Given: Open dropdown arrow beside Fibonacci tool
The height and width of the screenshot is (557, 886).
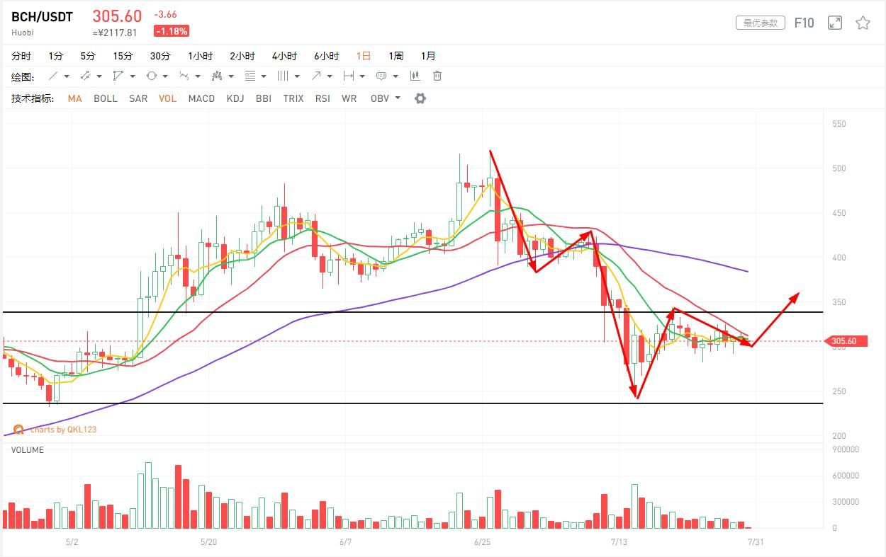Looking at the screenshot, I should click(264, 76).
